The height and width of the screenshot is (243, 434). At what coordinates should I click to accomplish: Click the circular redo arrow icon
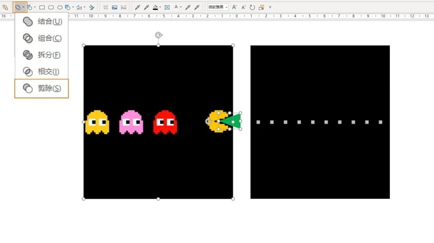(252, 8)
